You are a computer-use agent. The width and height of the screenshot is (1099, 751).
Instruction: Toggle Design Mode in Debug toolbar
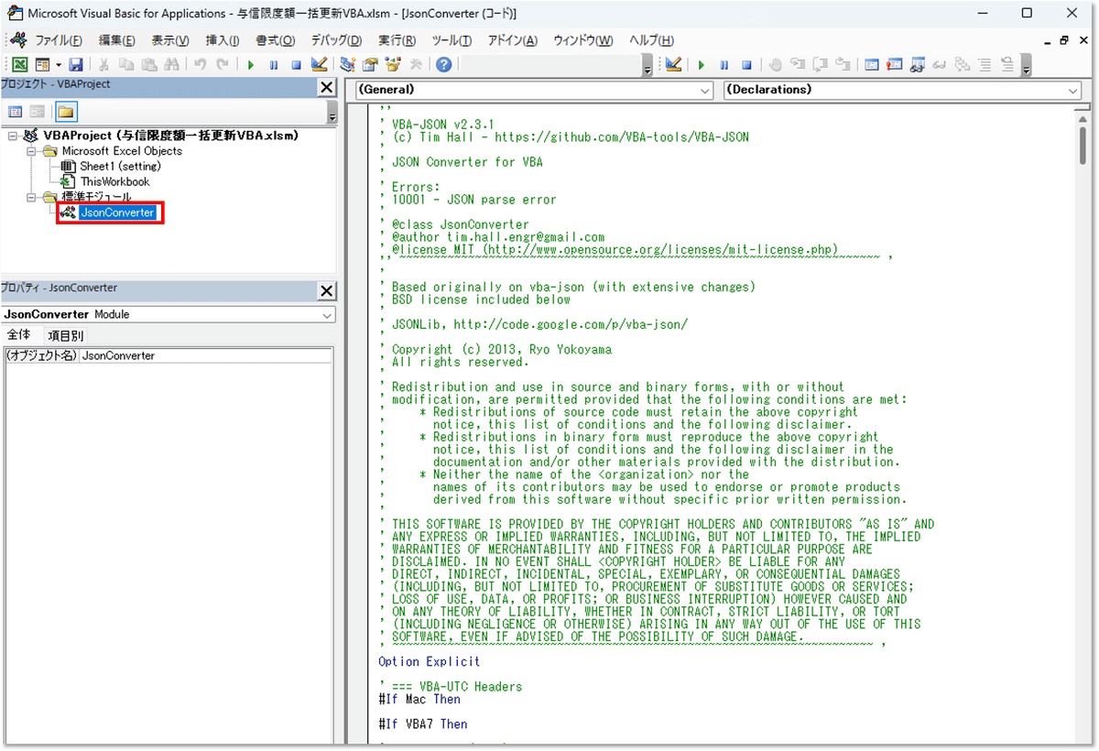[x=673, y=65]
